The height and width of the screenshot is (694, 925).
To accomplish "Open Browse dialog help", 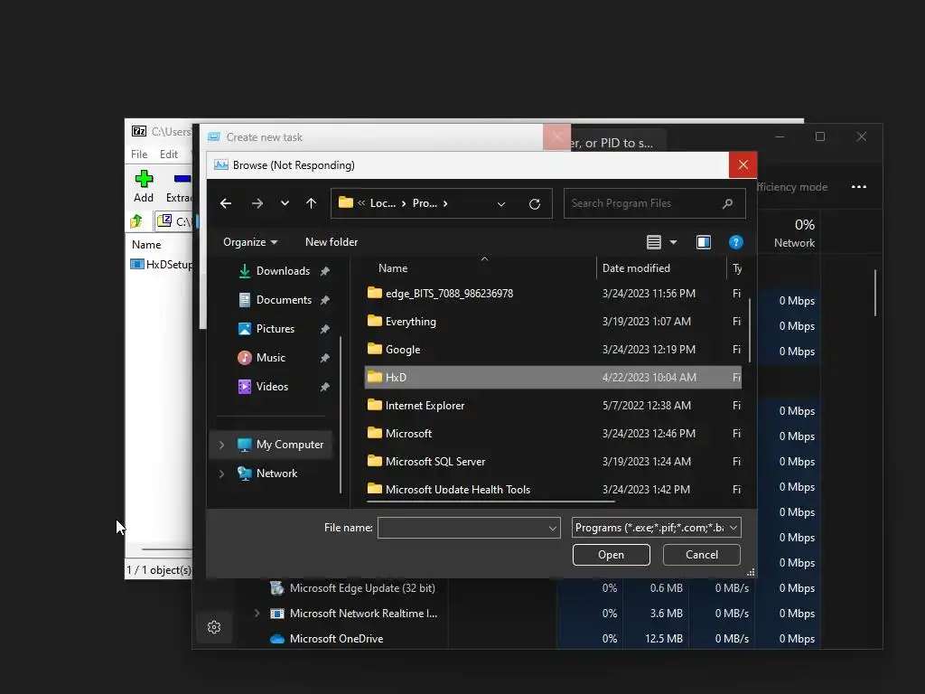I will coord(735,242).
